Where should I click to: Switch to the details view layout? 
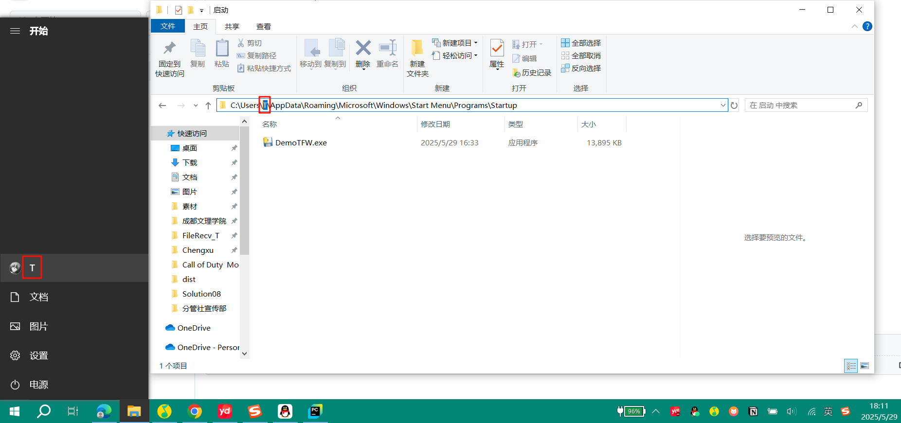pos(851,366)
